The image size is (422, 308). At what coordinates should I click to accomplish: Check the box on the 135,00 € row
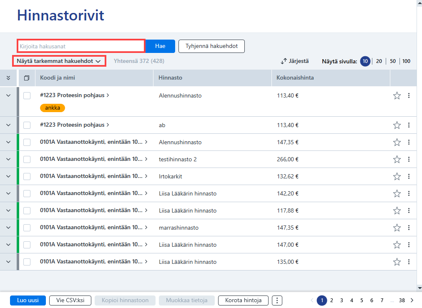coord(27,262)
